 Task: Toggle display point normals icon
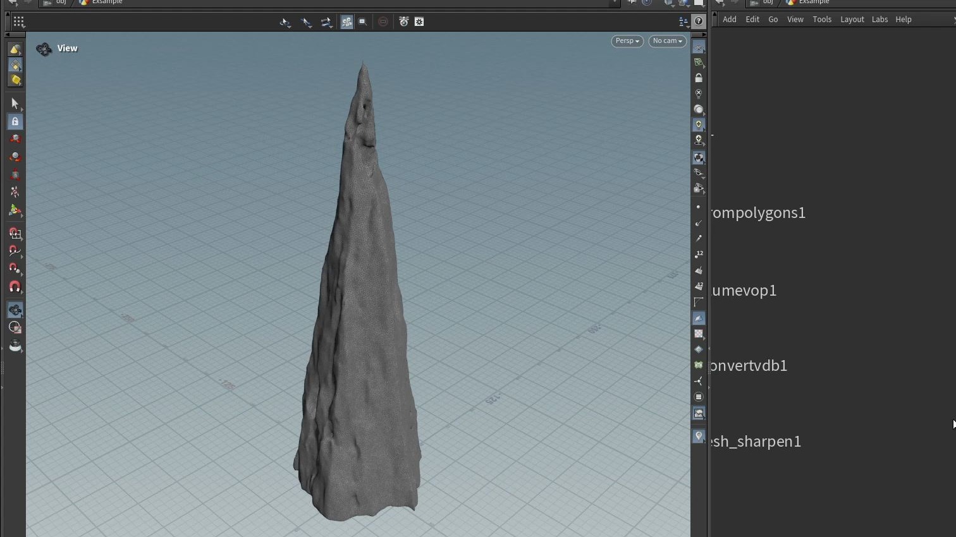(698, 223)
